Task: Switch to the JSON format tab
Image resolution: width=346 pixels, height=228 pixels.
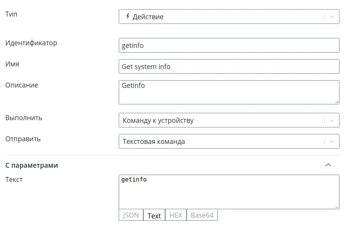Action: [x=131, y=215]
